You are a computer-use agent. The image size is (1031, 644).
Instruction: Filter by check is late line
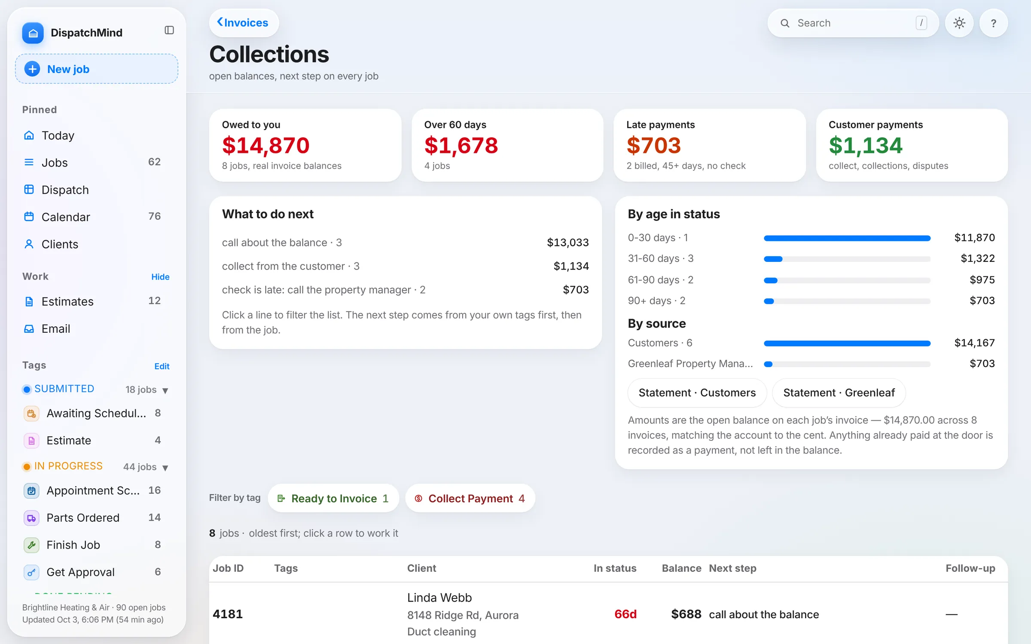click(x=405, y=290)
